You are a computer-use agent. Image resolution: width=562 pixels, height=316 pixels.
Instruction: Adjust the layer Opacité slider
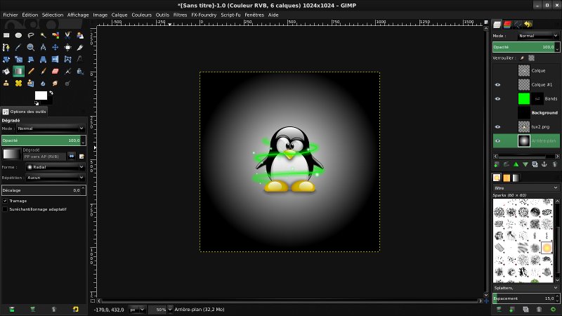click(x=526, y=47)
